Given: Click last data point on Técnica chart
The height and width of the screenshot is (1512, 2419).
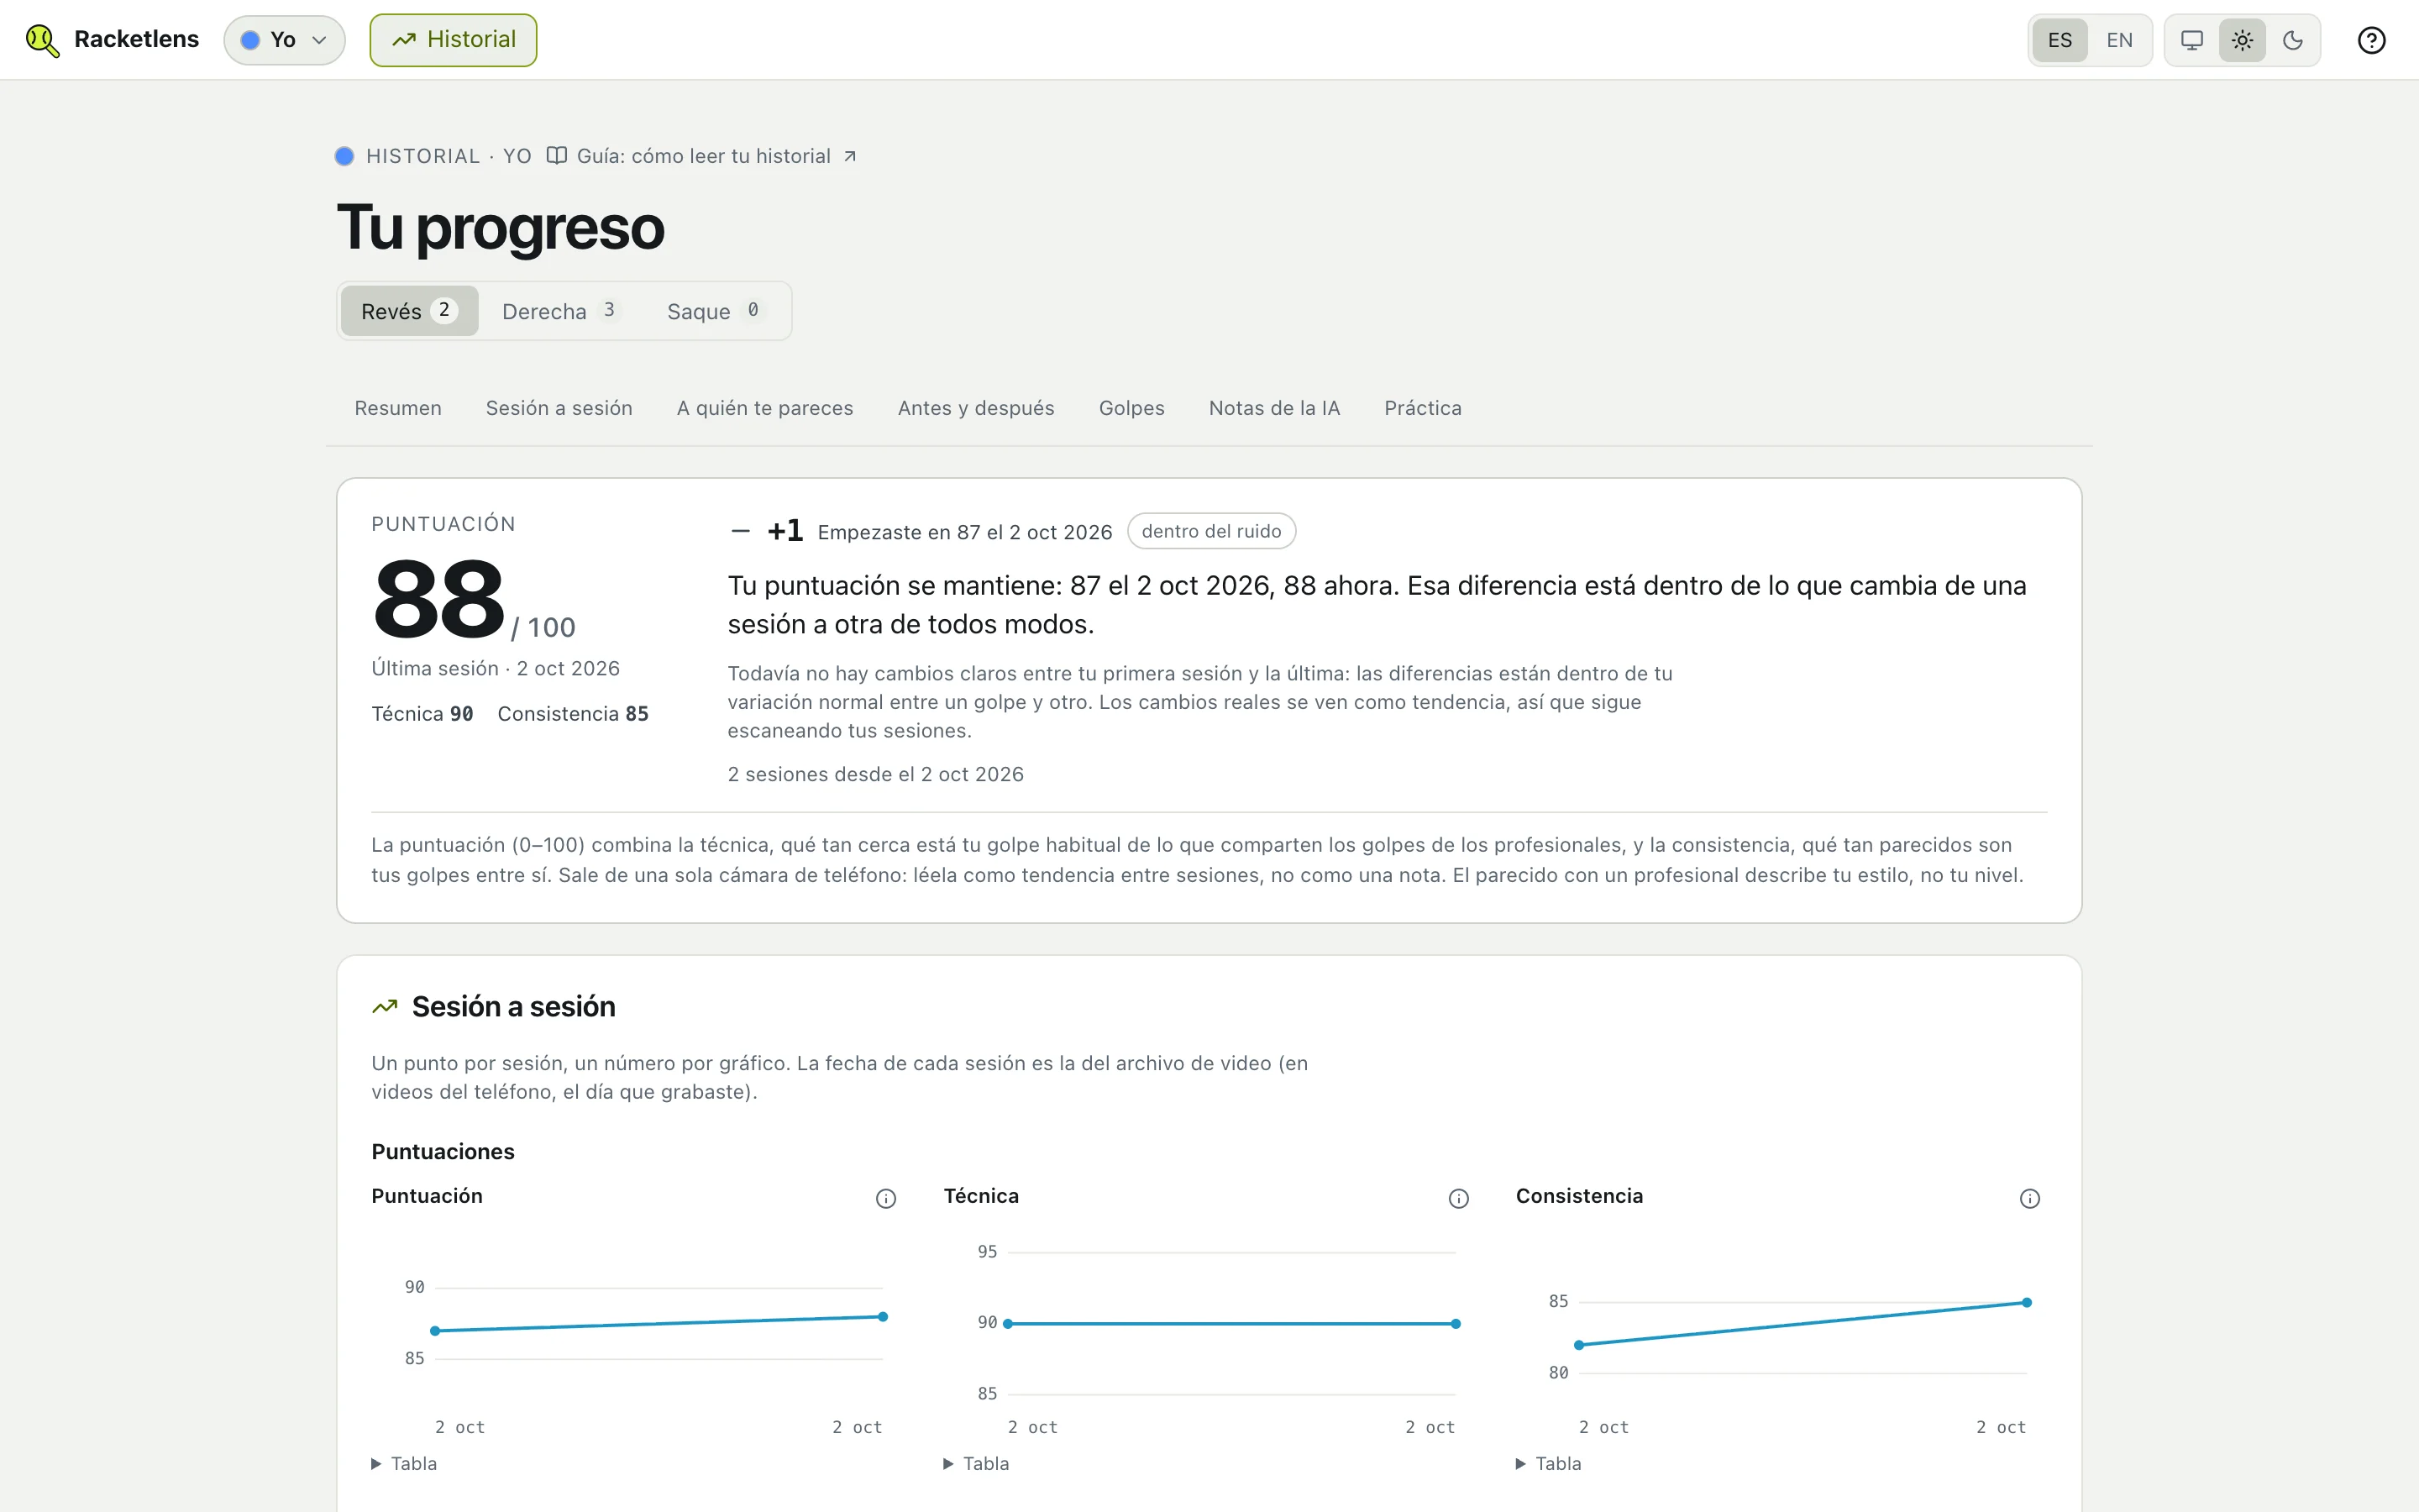Looking at the screenshot, I should [1456, 1323].
